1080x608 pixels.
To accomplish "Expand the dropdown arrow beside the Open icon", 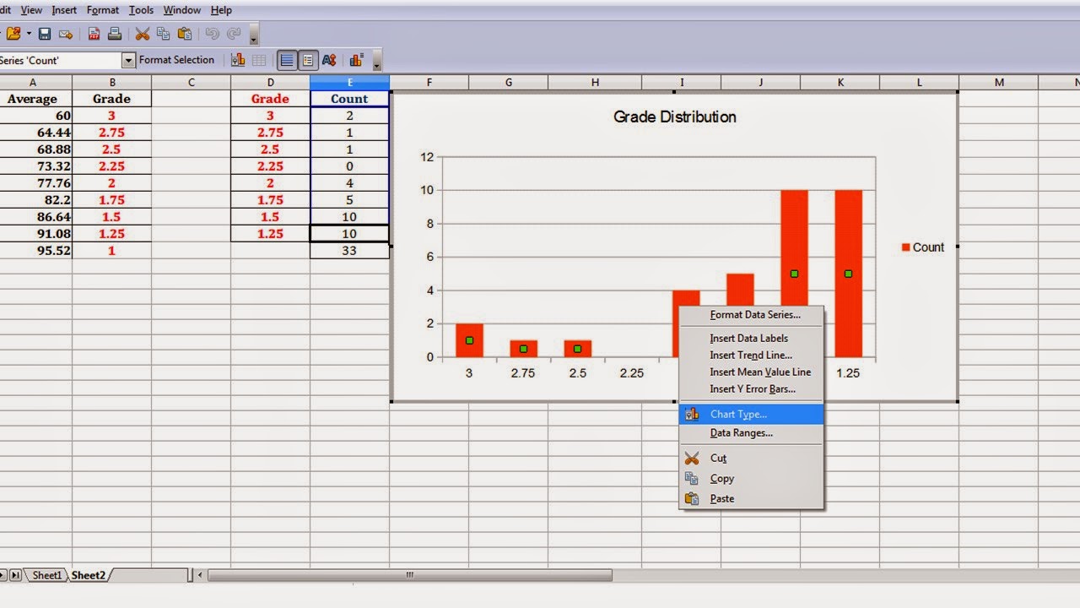I will point(29,34).
